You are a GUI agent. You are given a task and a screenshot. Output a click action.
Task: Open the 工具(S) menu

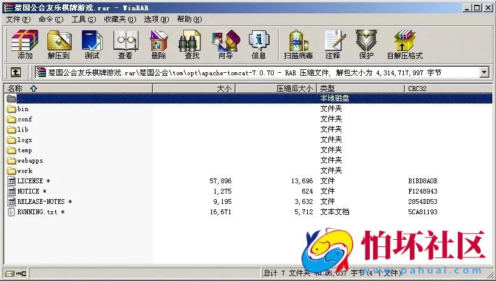pos(84,19)
